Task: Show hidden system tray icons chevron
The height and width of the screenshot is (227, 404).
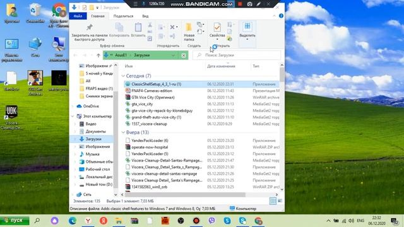Action: [328, 221]
